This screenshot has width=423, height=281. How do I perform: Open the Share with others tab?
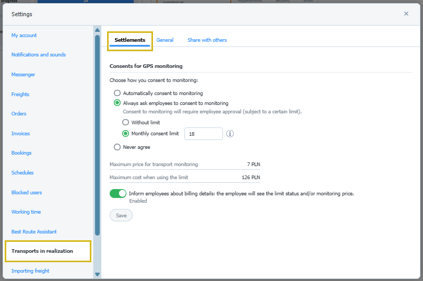[x=207, y=40]
